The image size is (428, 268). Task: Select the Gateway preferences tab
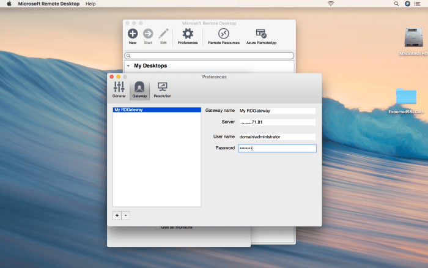click(139, 90)
